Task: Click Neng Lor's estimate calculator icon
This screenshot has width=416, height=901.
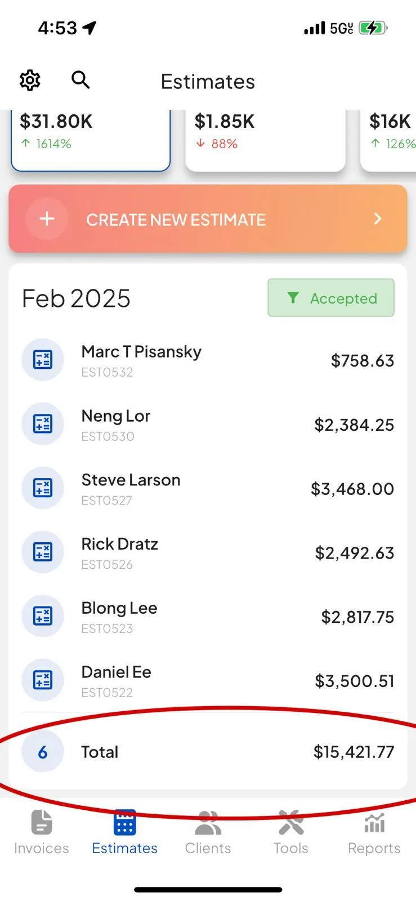Action: 43,423
